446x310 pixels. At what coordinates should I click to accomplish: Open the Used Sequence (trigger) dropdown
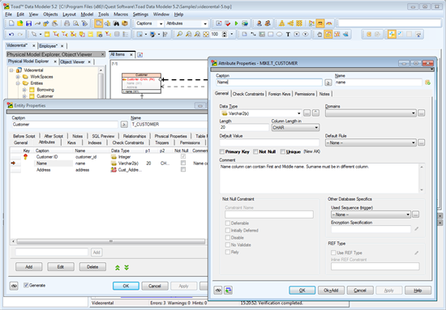408,214
